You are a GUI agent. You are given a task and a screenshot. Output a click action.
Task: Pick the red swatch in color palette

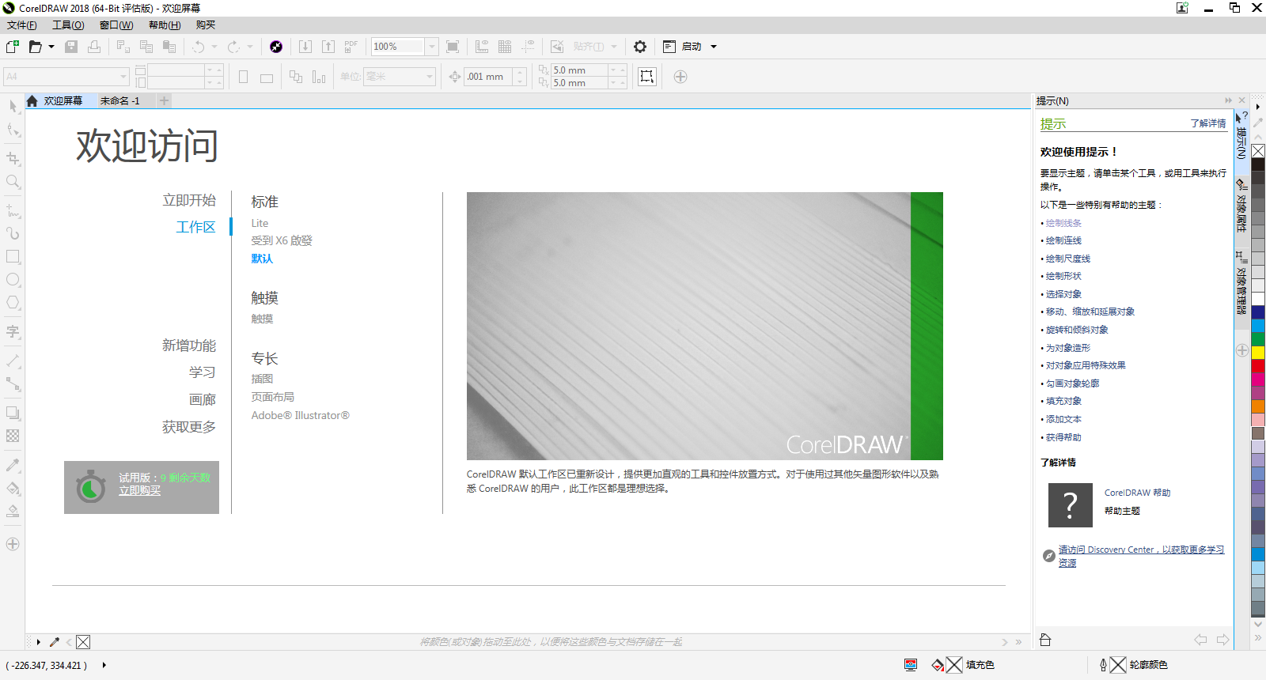pyautogui.click(x=1258, y=366)
